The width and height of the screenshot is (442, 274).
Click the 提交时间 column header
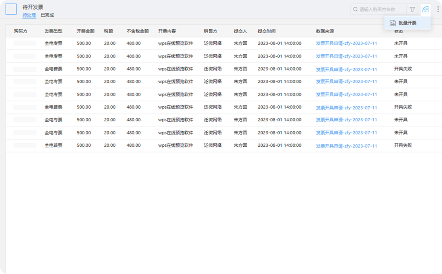click(x=267, y=31)
